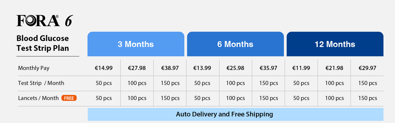Choose the €29.97 monthly price
The height and width of the screenshot is (123, 395).
point(367,68)
